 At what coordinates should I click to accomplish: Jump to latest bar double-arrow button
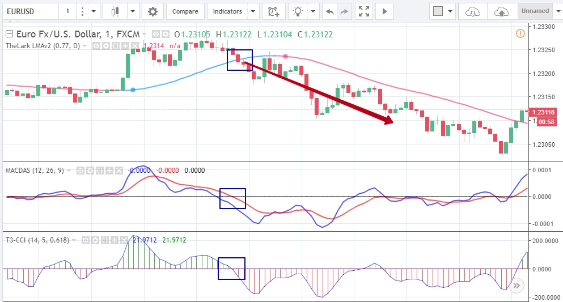[x=517, y=286]
